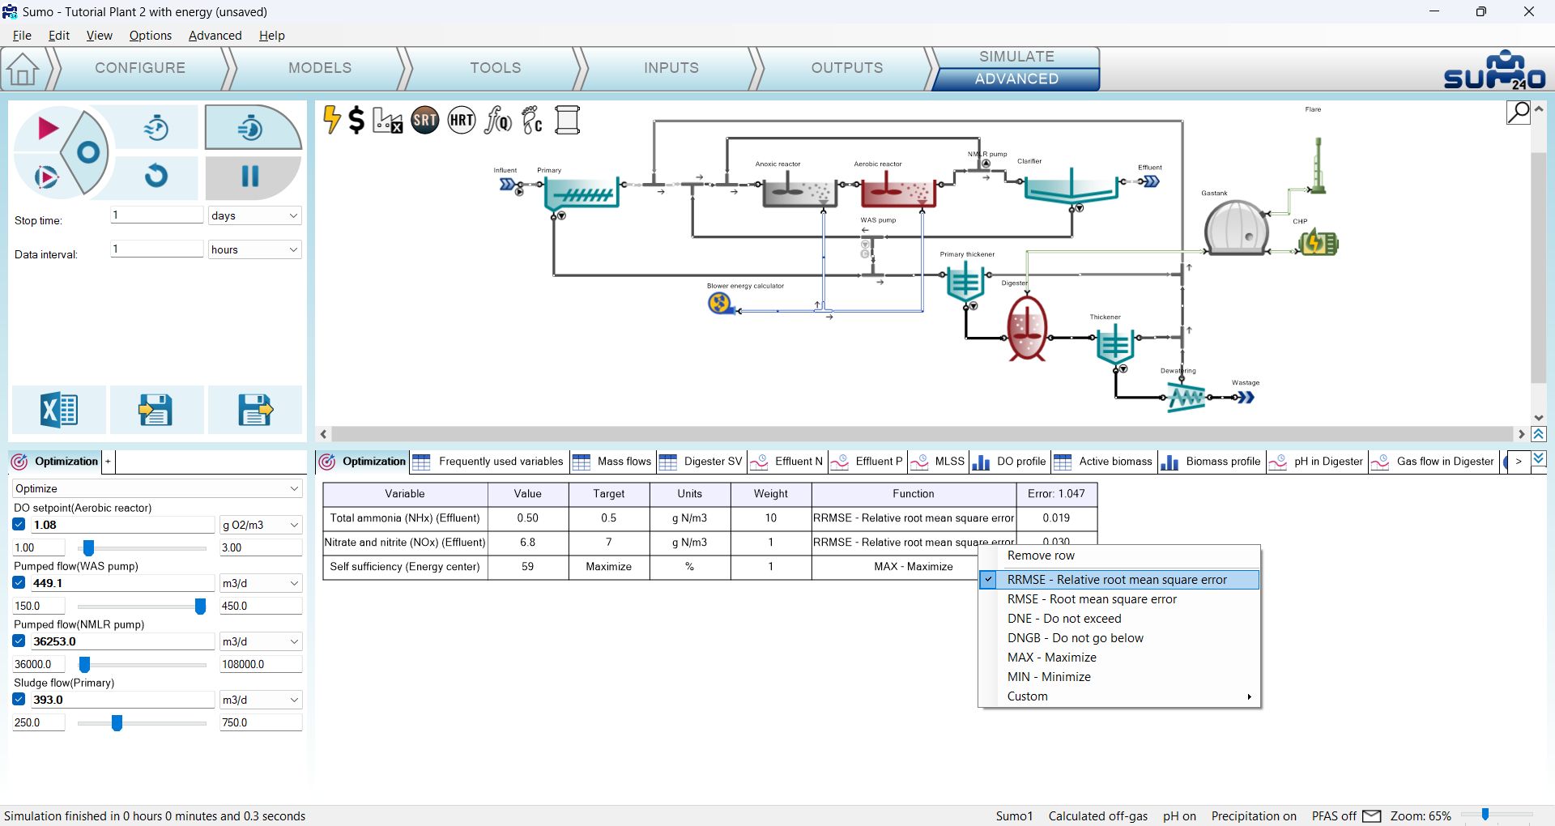Click the Total ammonia (NHx) (Effluent) cell

(x=405, y=518)
